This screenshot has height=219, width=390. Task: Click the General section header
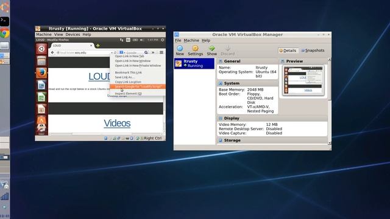click(247, 61)
